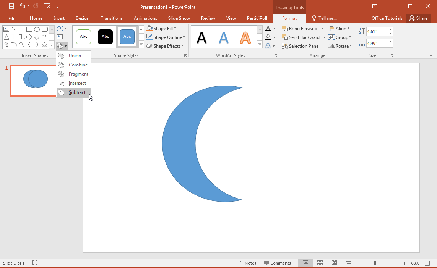Viewport: 437px width, 268px height.
Task: Switch to Slide Sorter view
Action: (320, 263)
